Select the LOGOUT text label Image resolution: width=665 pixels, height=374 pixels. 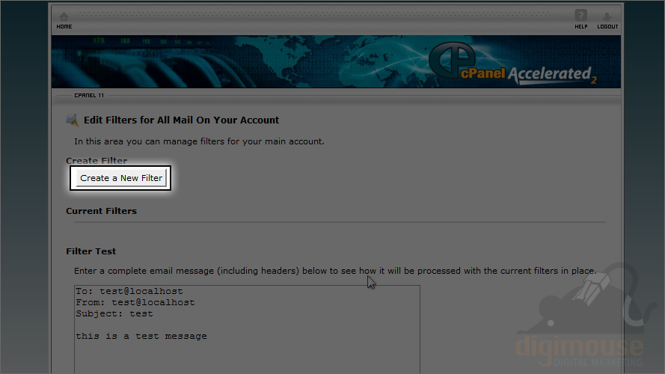[607, 27]
